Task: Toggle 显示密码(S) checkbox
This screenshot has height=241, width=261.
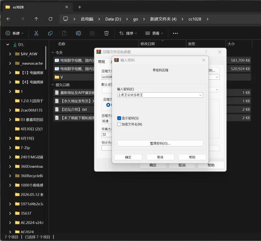Action: tap(119, 118)
